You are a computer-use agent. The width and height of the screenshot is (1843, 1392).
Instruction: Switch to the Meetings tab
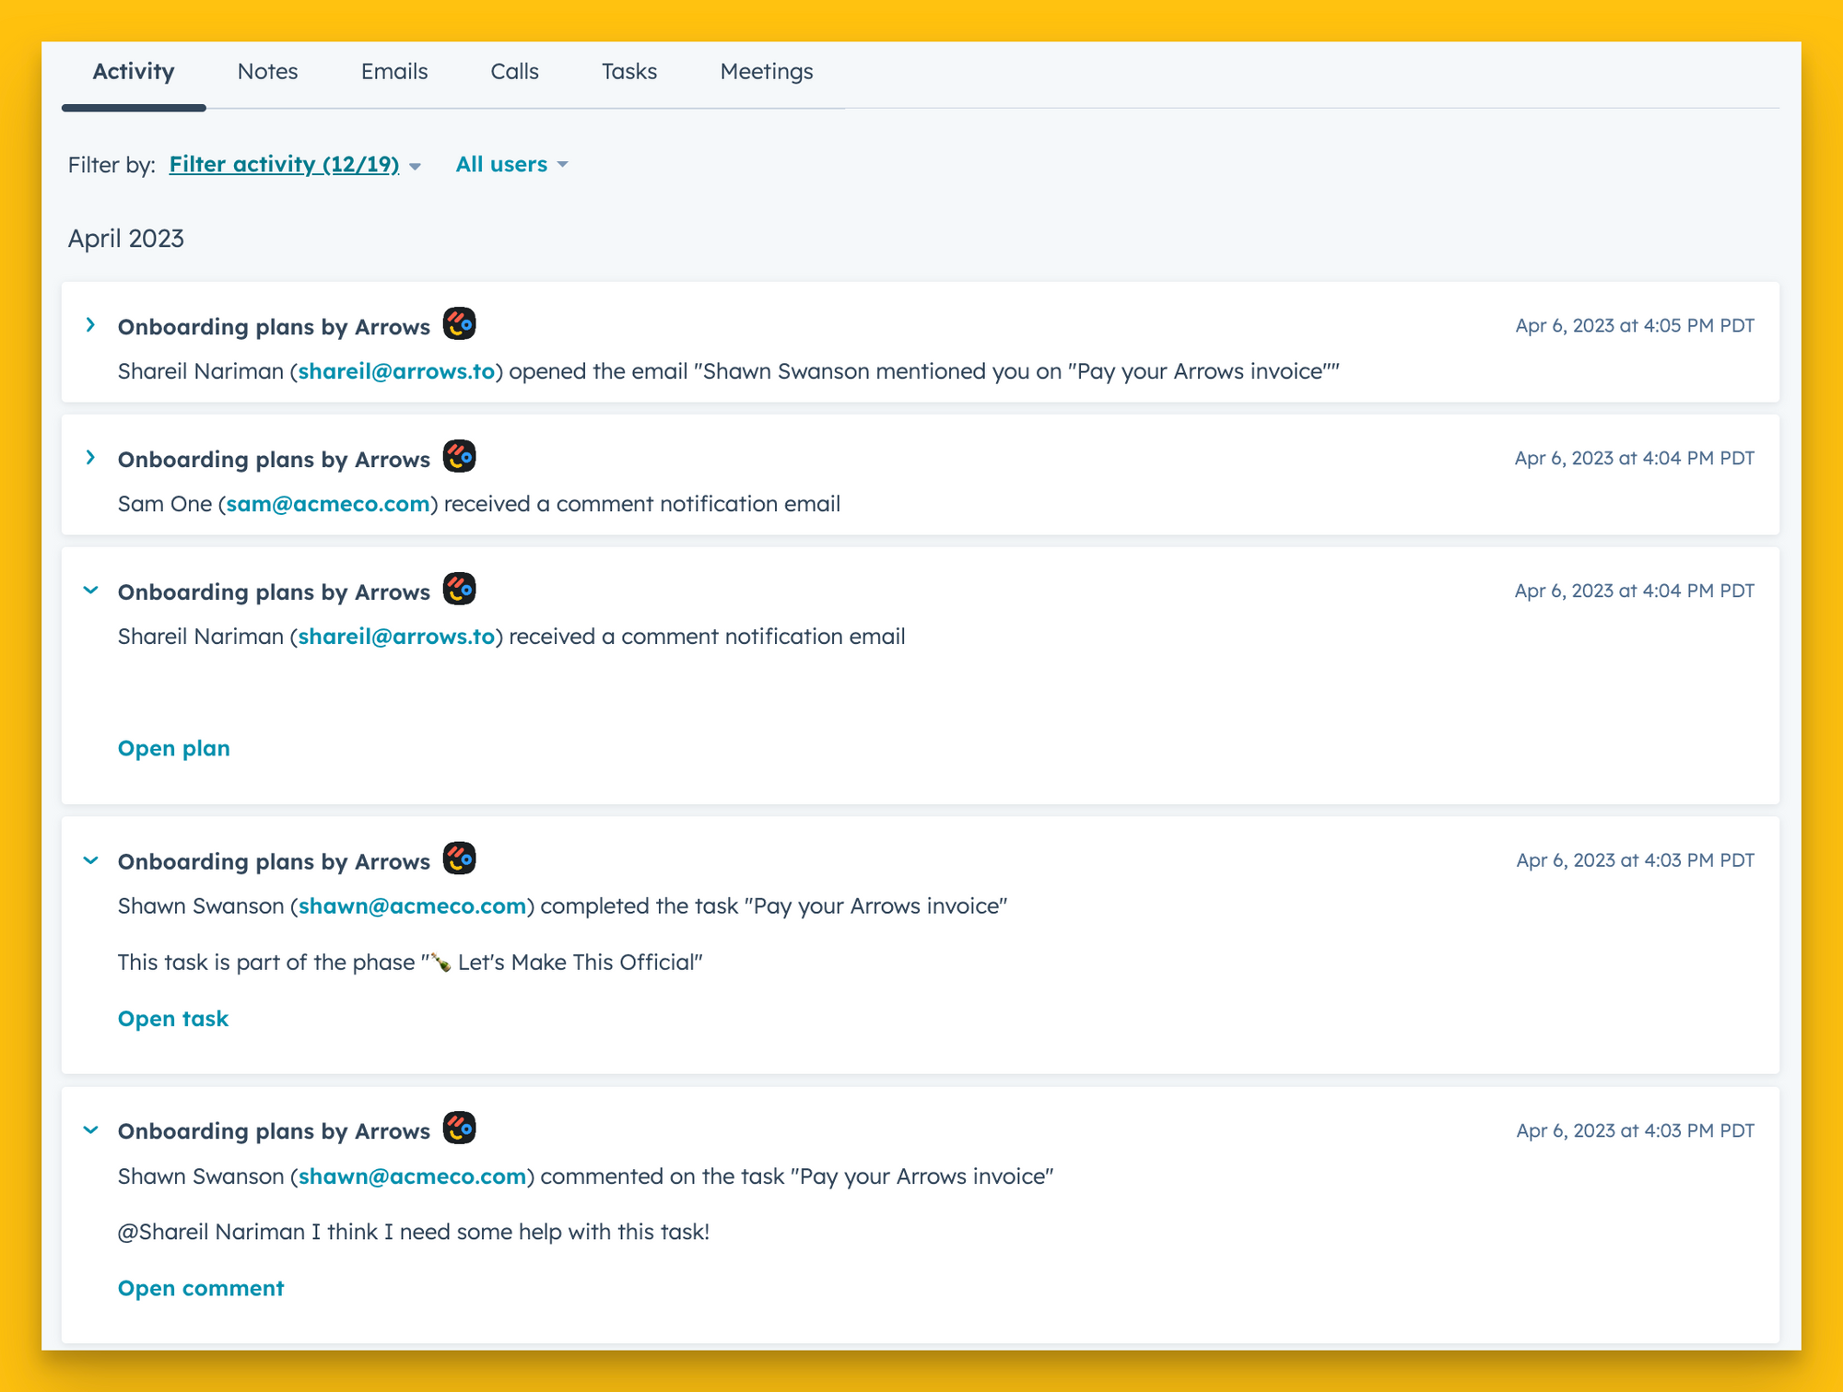(x=766, y=71)
